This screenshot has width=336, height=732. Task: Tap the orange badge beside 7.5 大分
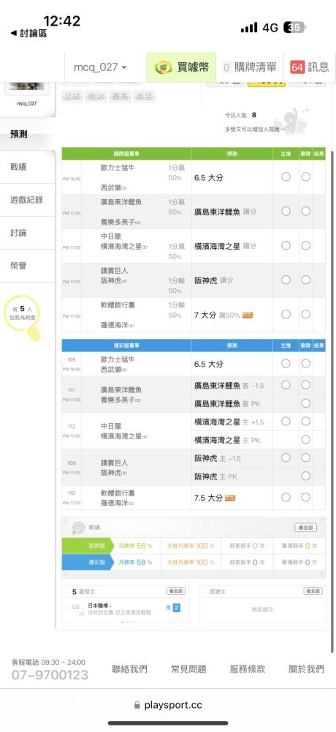pyautogui.click(x=230, y=498)
